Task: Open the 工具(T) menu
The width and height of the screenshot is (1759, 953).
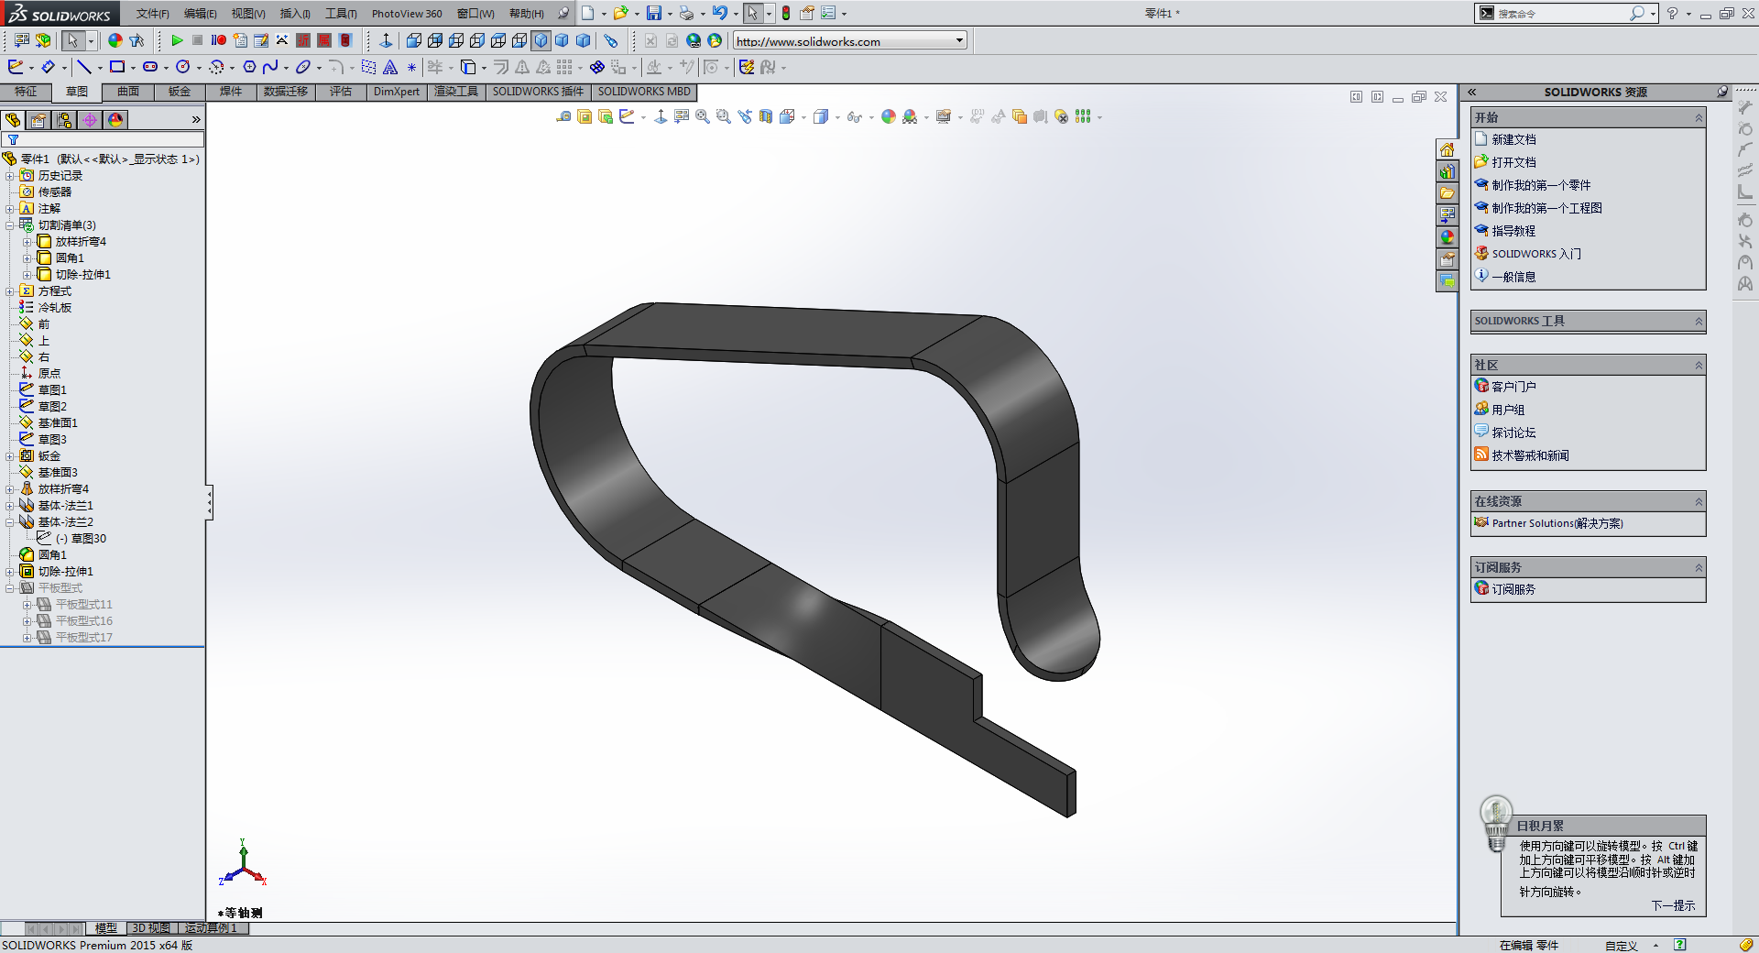Action: [341, 14]
